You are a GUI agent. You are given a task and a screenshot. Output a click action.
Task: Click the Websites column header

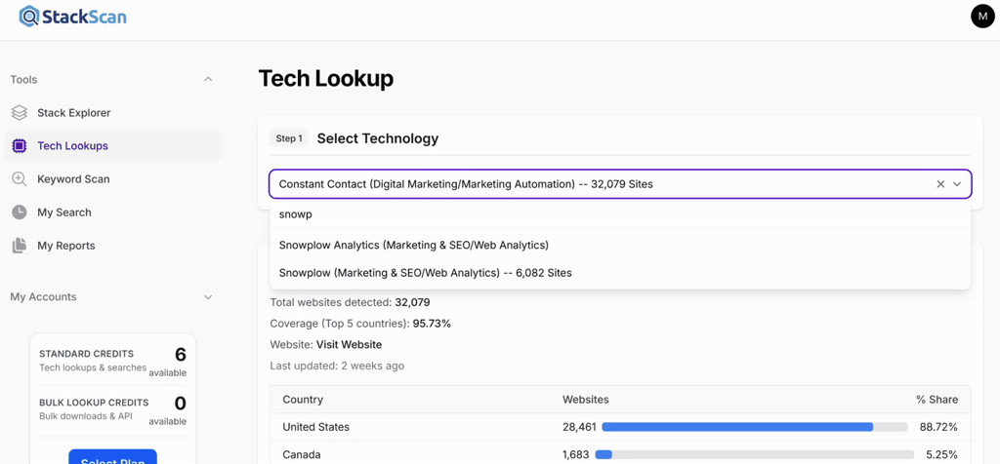point(586,399)
